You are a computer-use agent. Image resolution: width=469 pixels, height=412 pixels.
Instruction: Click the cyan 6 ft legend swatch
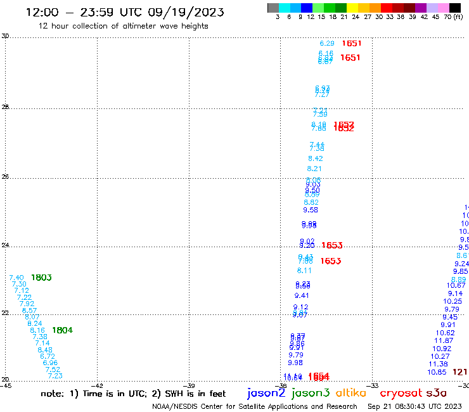point(284,8)
